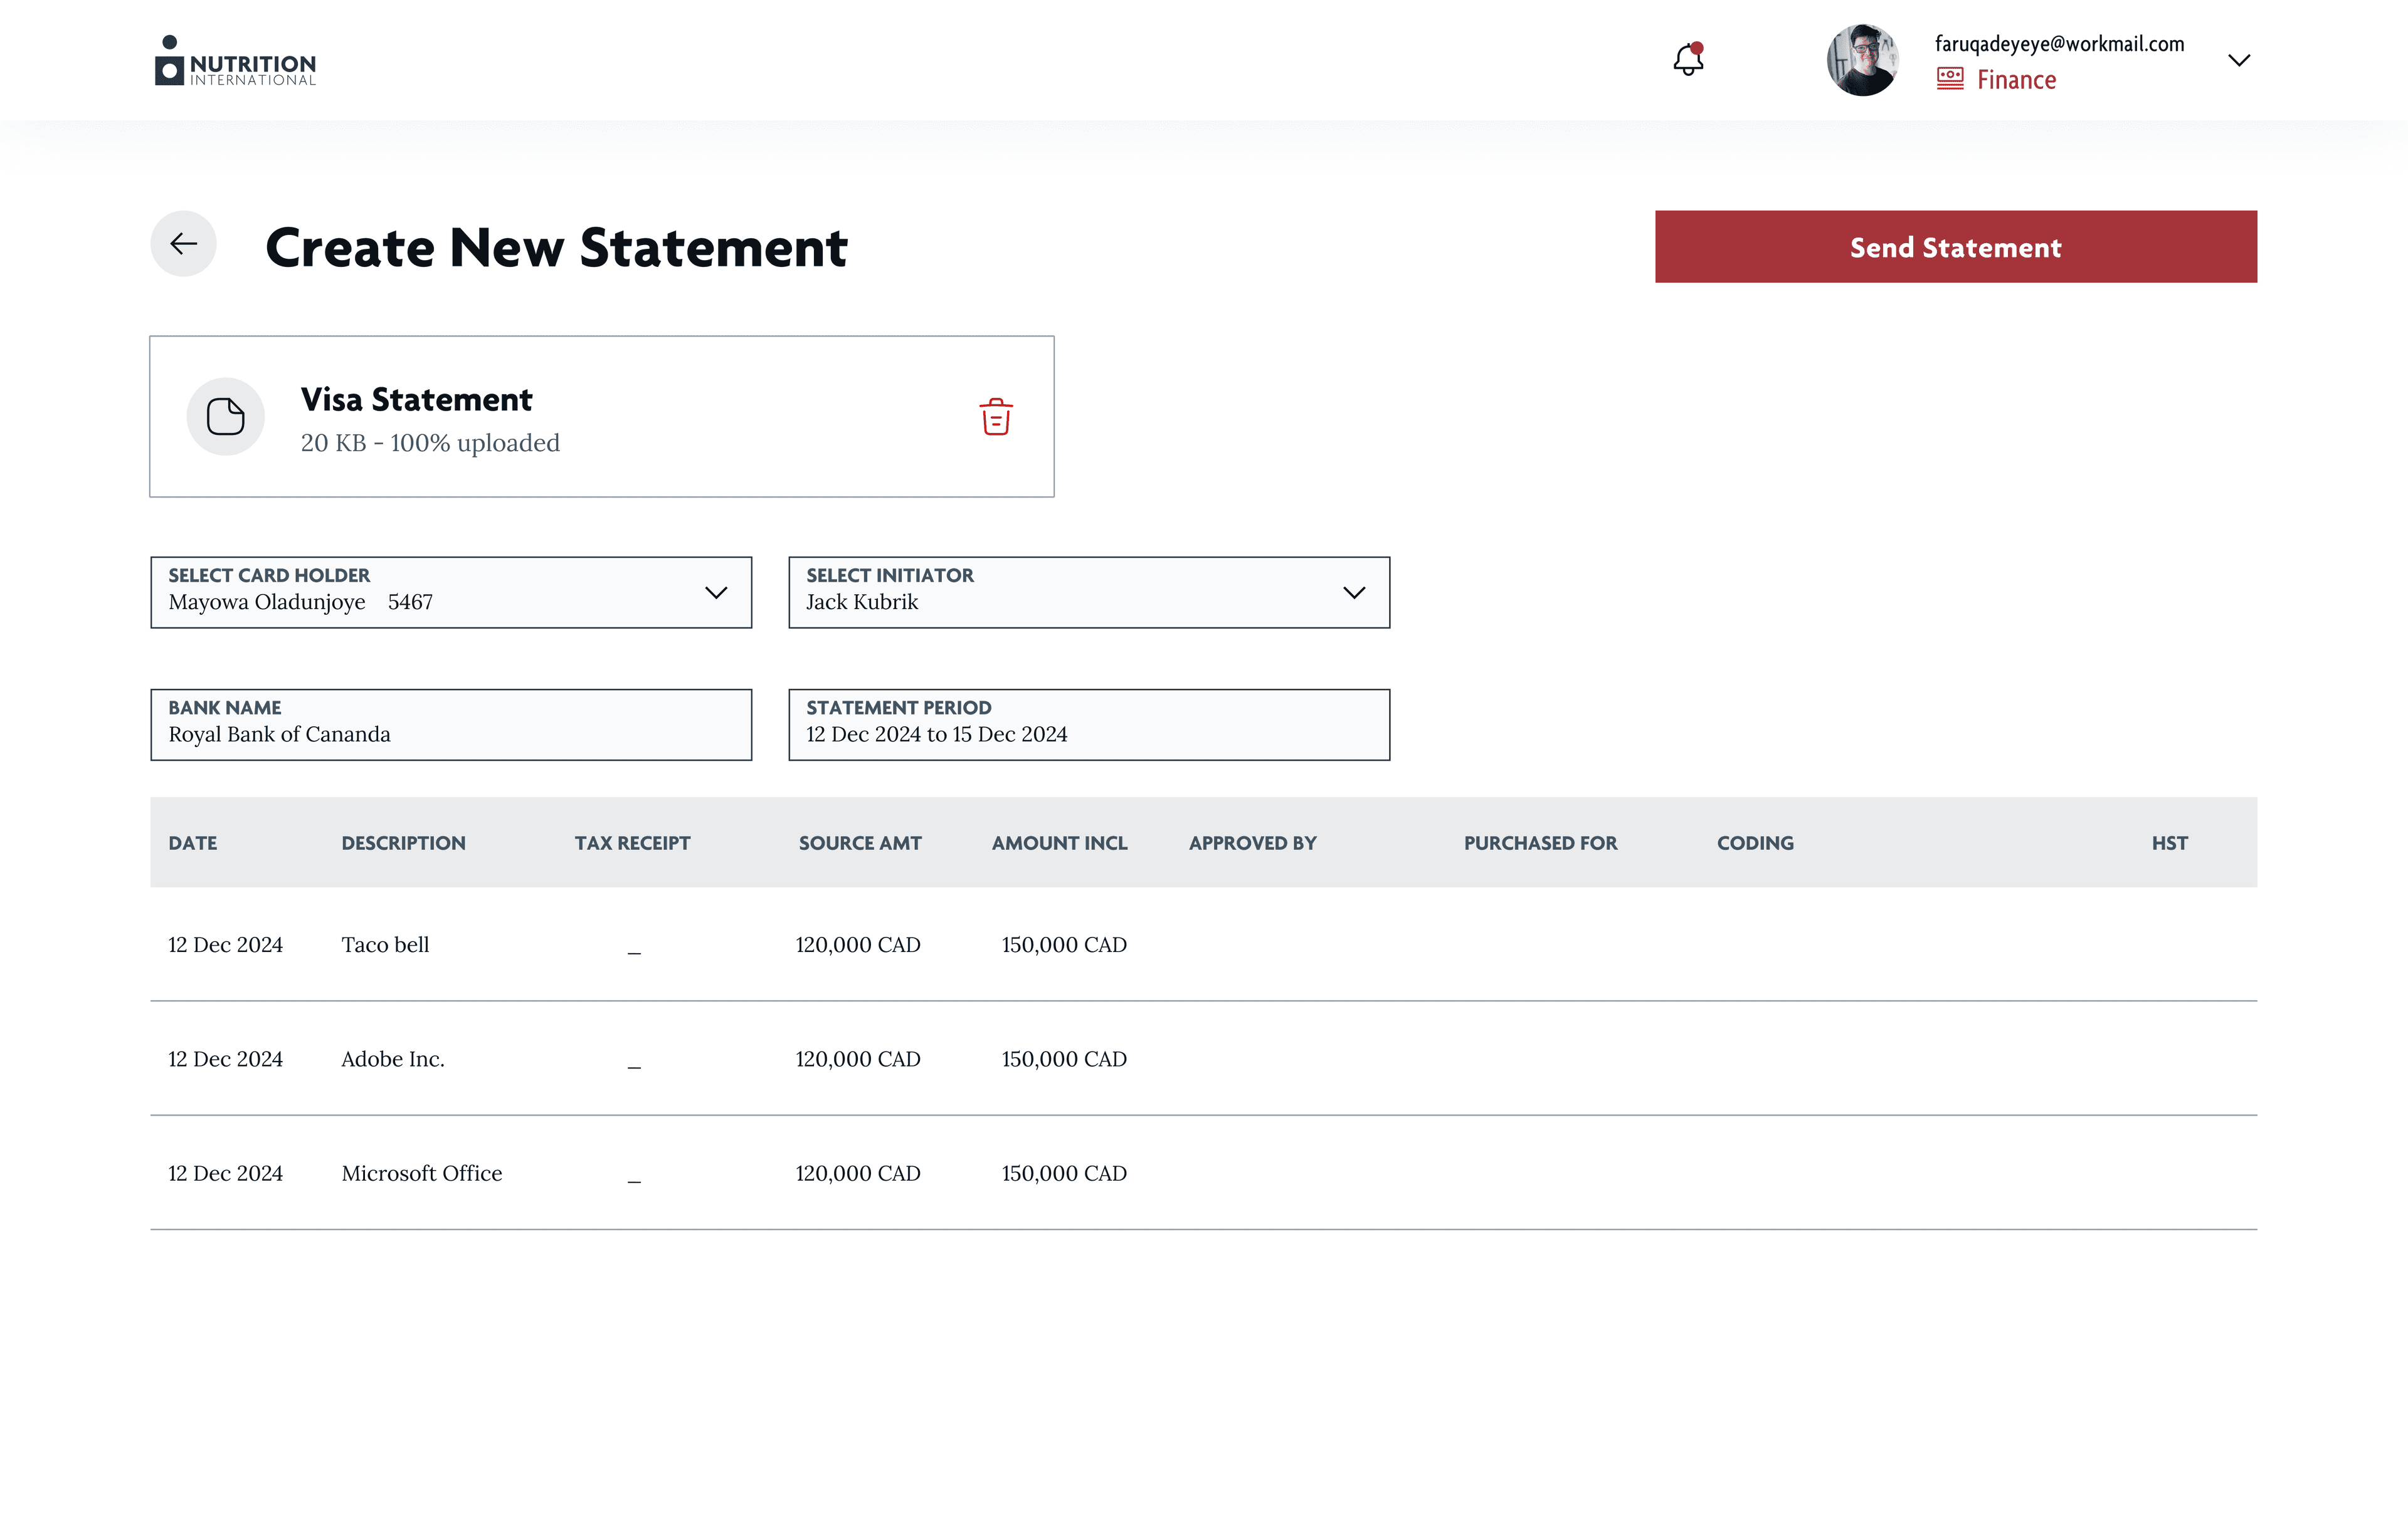Go back with the arrow button
This screenshot has width=2408, height=1531.
tap(184, 244)
